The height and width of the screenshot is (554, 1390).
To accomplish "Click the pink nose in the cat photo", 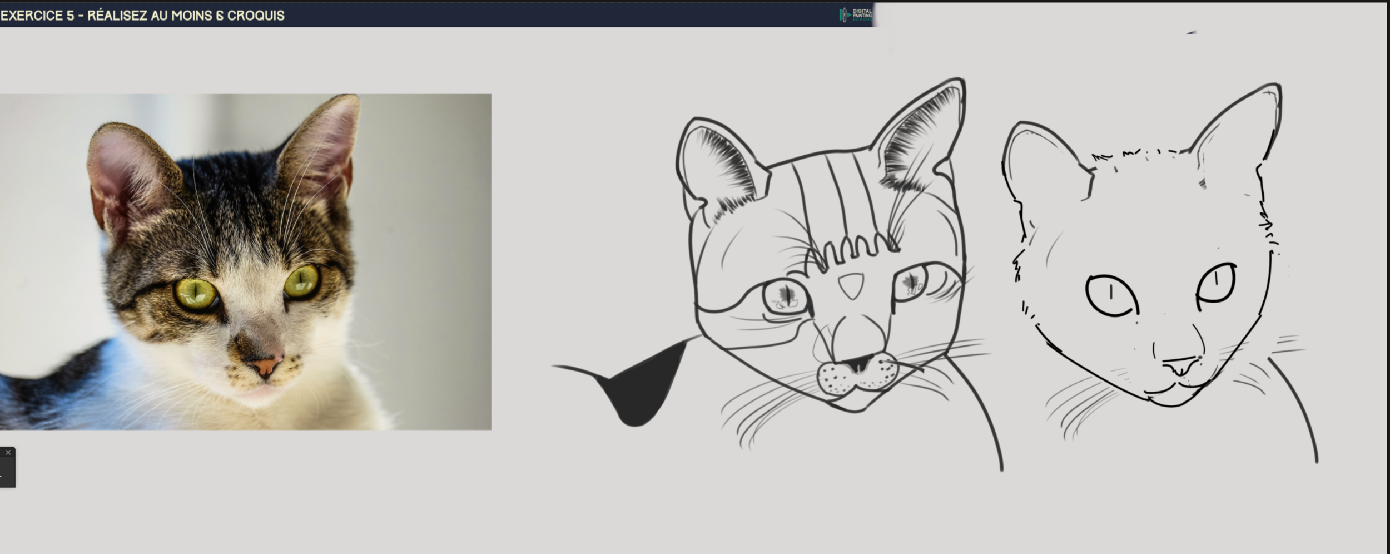I will click(x=265, y=365).
